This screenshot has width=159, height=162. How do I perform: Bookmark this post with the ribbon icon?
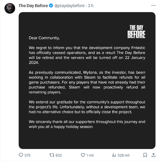[x=145, y=155]
